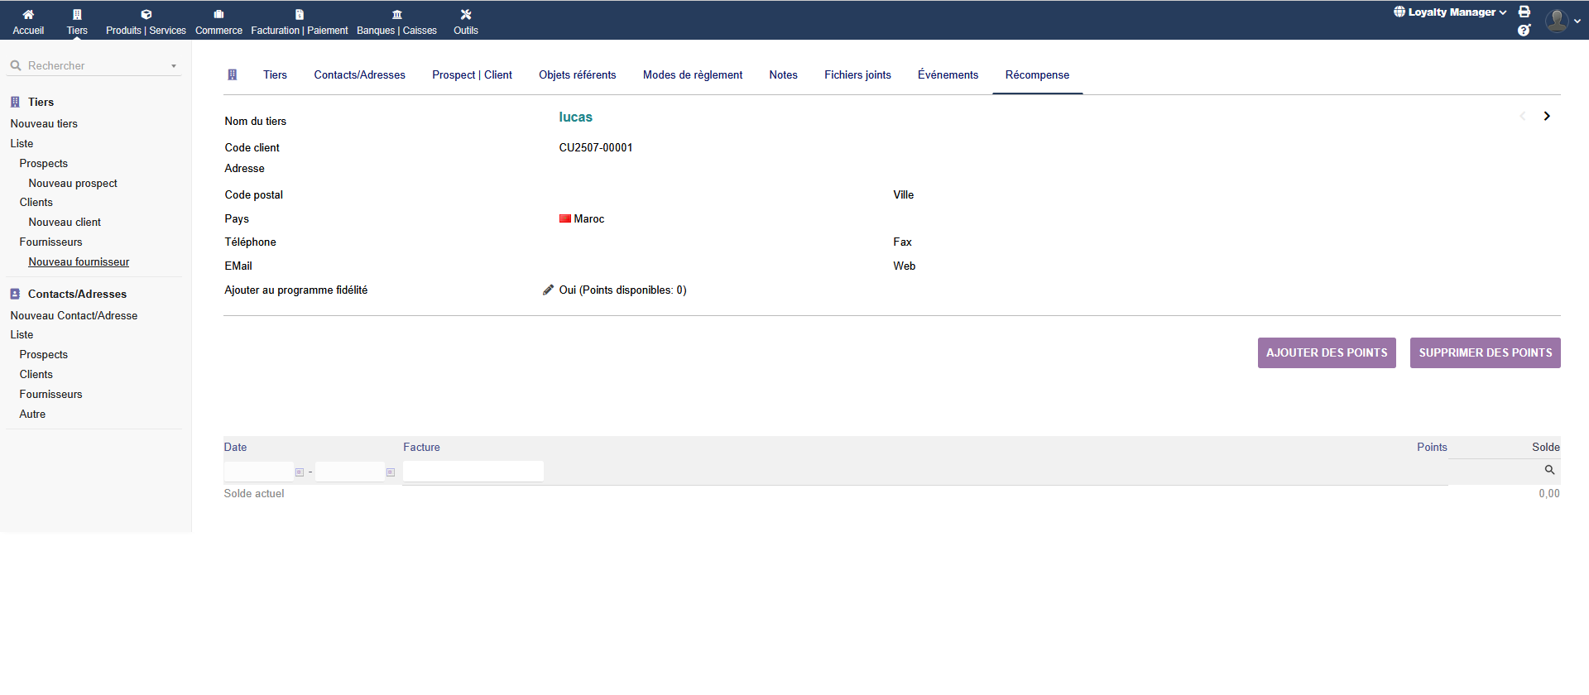
Task: Expand the Loyalty Manager dropdown
Action: [x=1450, y=12]
